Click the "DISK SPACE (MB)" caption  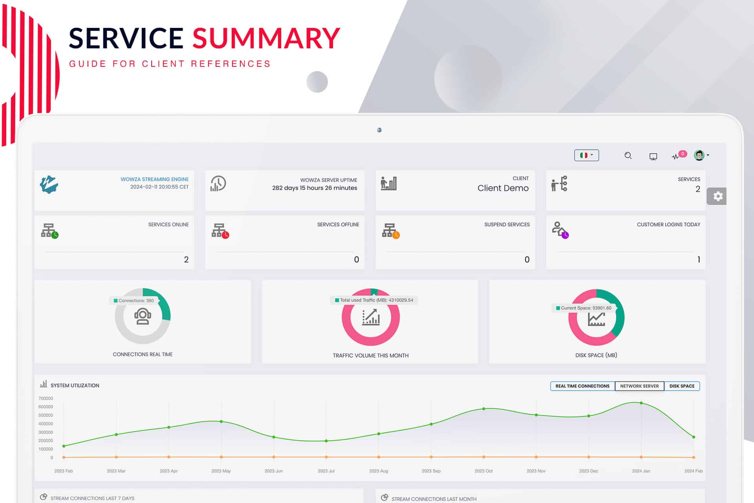(596, 355)
